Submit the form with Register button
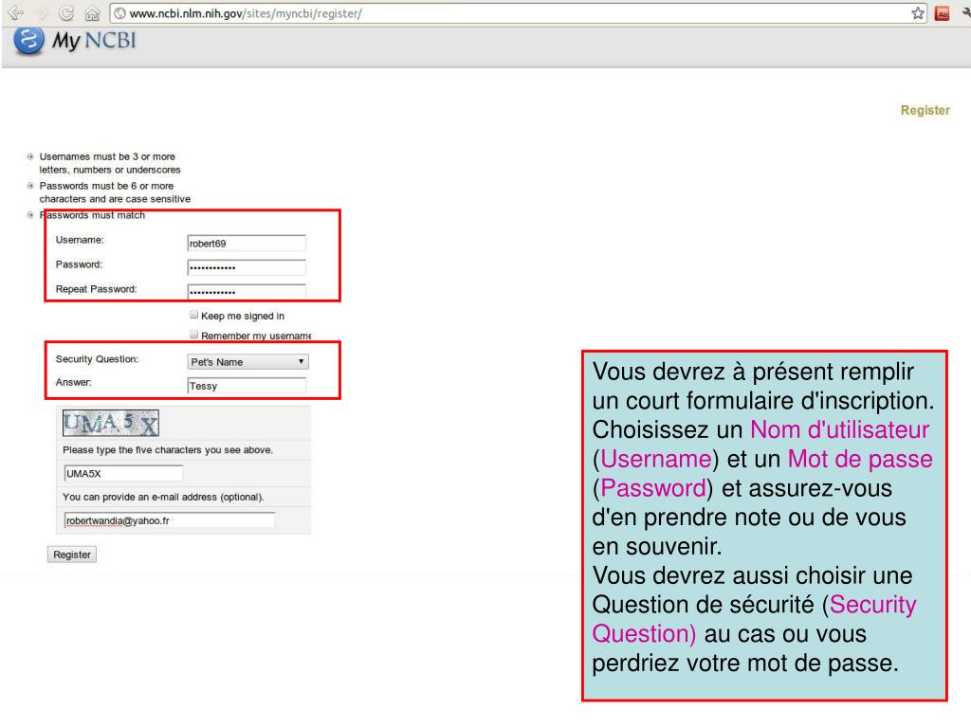Image resolution: width=971 pixels, height=728 pixels. click(x=72, y=555)
